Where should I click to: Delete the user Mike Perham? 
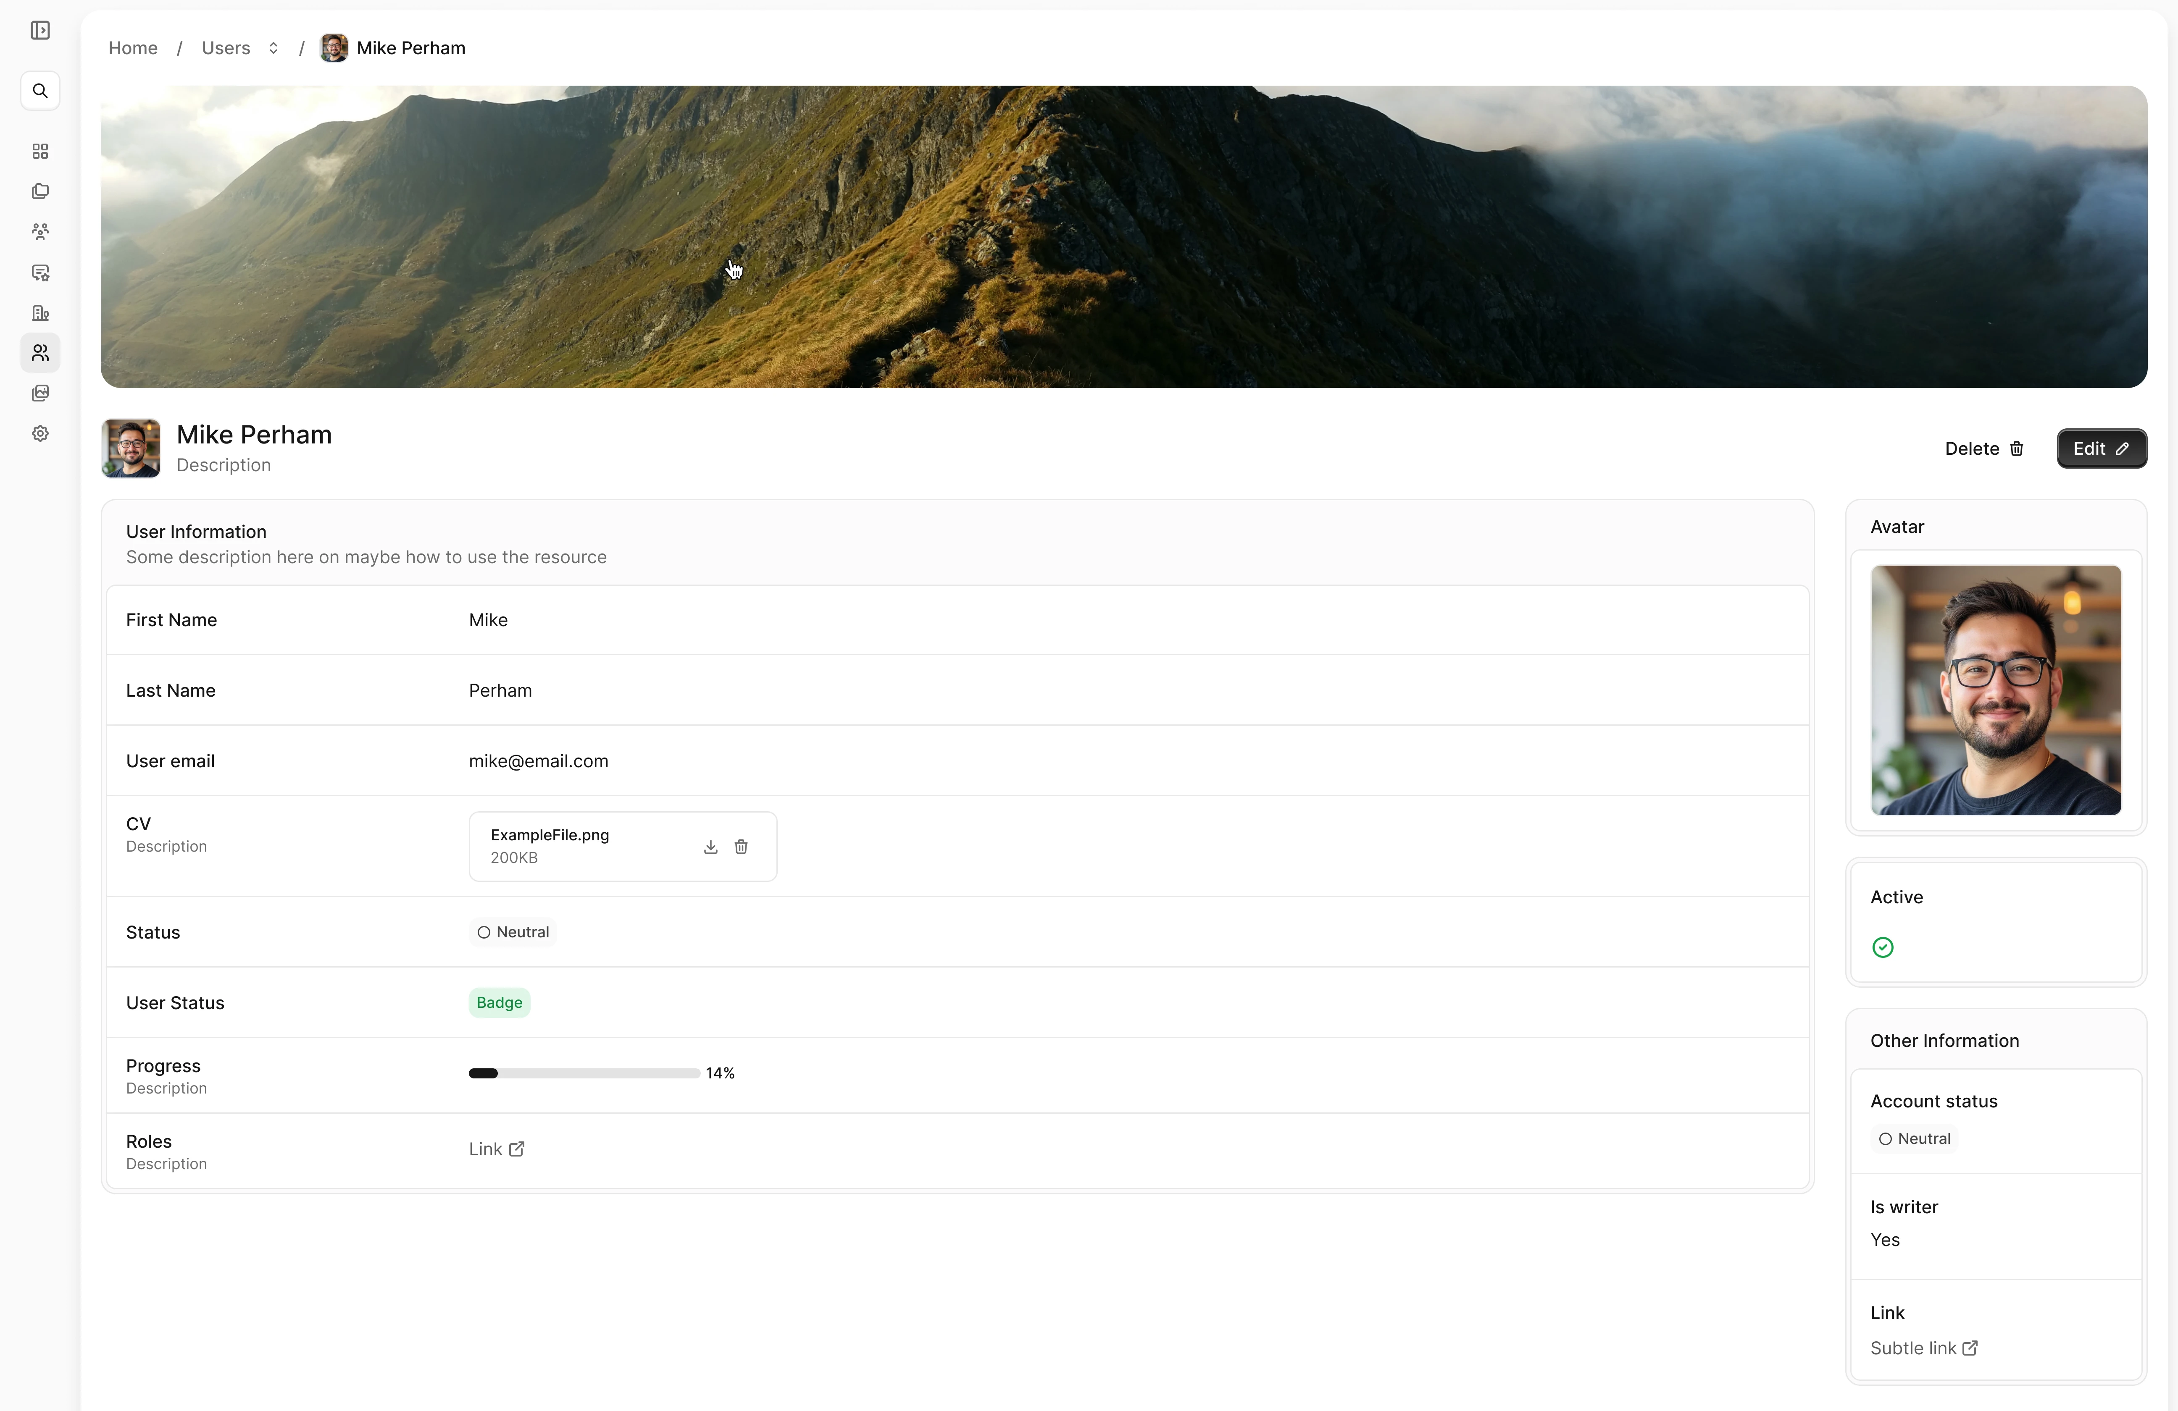tap(1984, 448)
